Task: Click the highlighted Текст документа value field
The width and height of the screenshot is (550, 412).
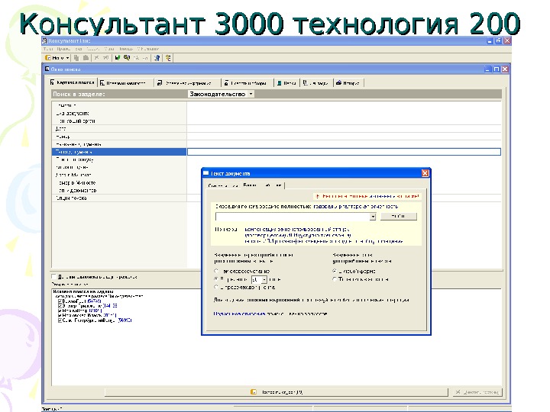Action: pos(344,152)
